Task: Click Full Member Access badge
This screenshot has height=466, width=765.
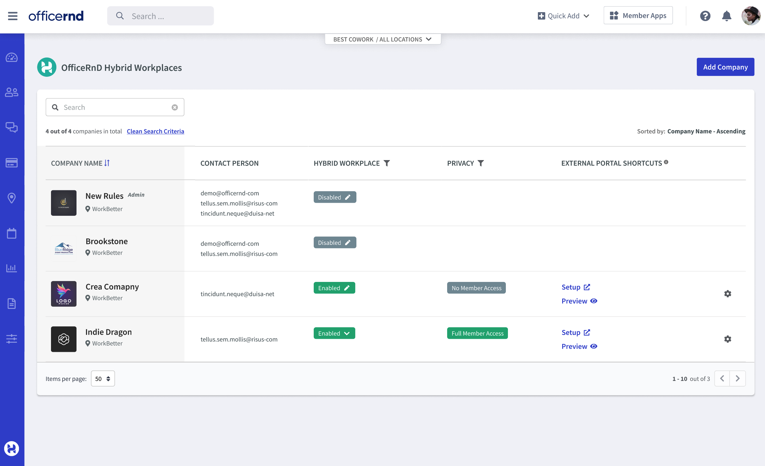Action: point(477,333)
